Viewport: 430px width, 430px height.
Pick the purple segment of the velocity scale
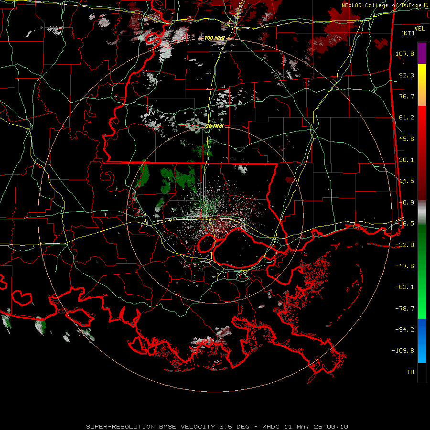click(422, 53)
